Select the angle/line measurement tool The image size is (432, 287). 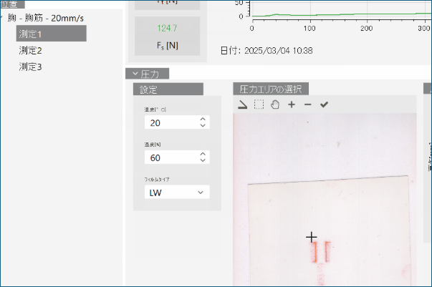coord(243,104)
